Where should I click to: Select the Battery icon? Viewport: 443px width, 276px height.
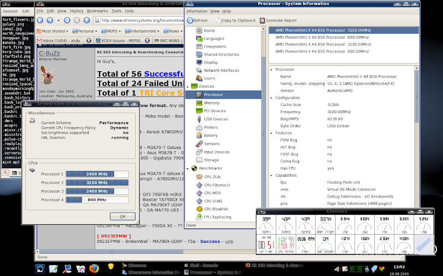199,135
